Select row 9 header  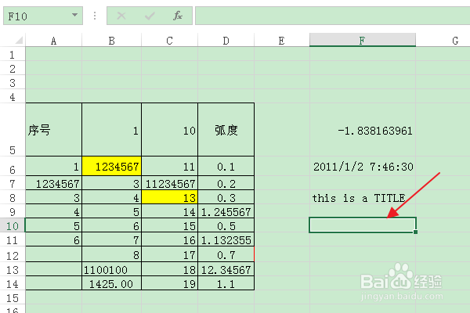pos(13,211)
